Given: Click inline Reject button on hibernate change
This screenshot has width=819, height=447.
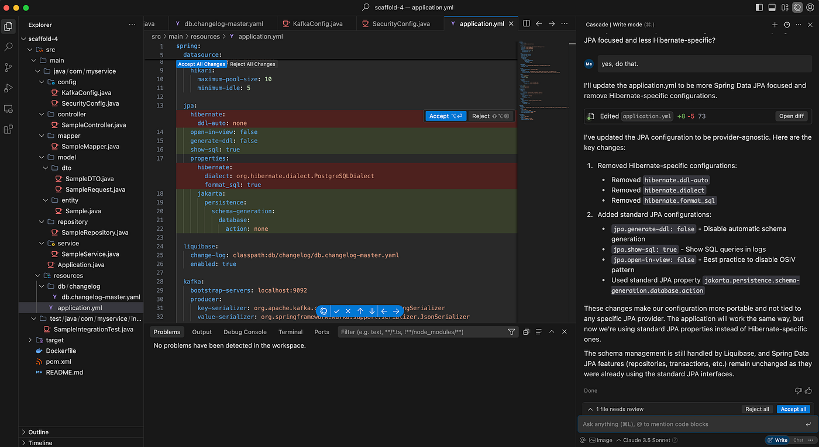Looking at the screenshot, I should [x=490, y=116].
